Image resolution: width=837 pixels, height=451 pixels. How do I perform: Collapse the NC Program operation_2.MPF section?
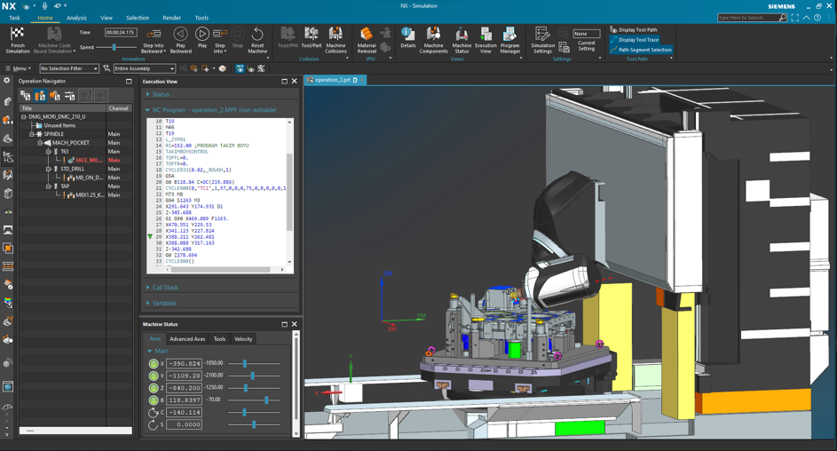[148, 110]
